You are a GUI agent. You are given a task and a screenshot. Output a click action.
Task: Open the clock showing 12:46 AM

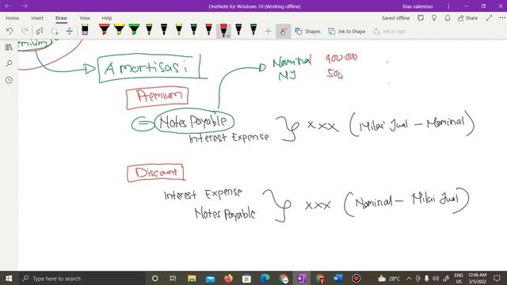(477, 278)
